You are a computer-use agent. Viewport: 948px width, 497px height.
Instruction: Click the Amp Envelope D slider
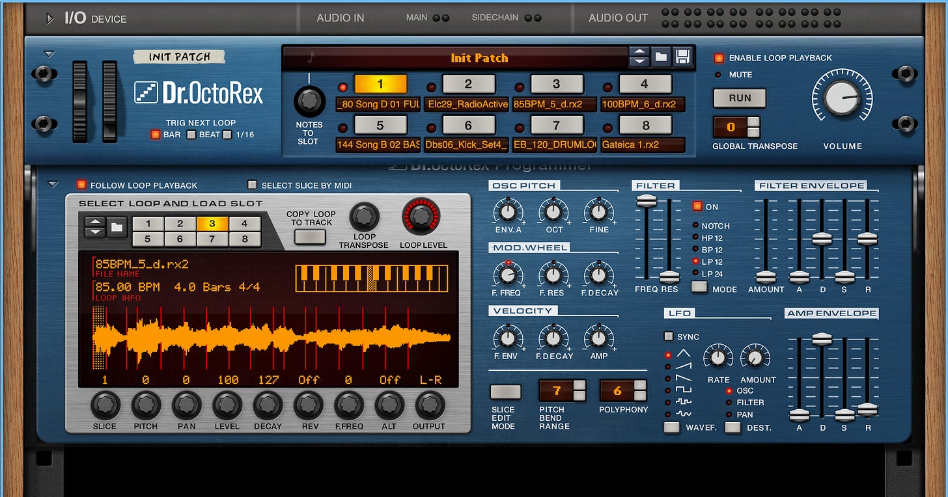[822, 339]
